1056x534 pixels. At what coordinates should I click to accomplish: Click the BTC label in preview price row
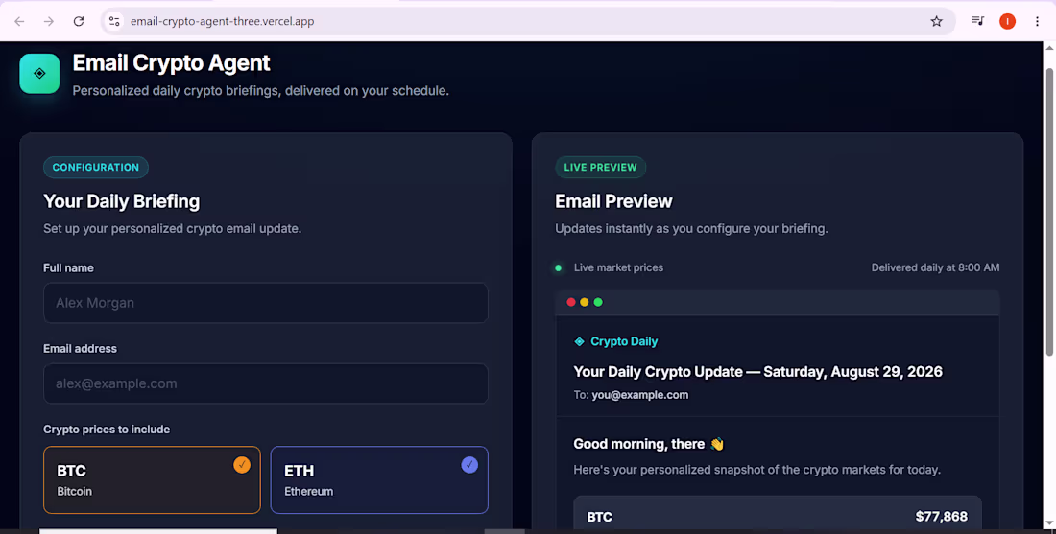tap(599, 517)
